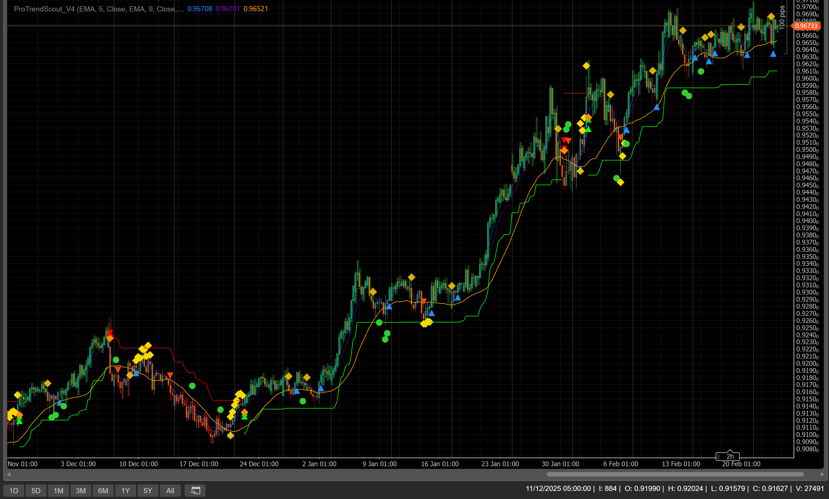
Task: Click the orange 0.96733 current price tag
Action: pos(806,26)
